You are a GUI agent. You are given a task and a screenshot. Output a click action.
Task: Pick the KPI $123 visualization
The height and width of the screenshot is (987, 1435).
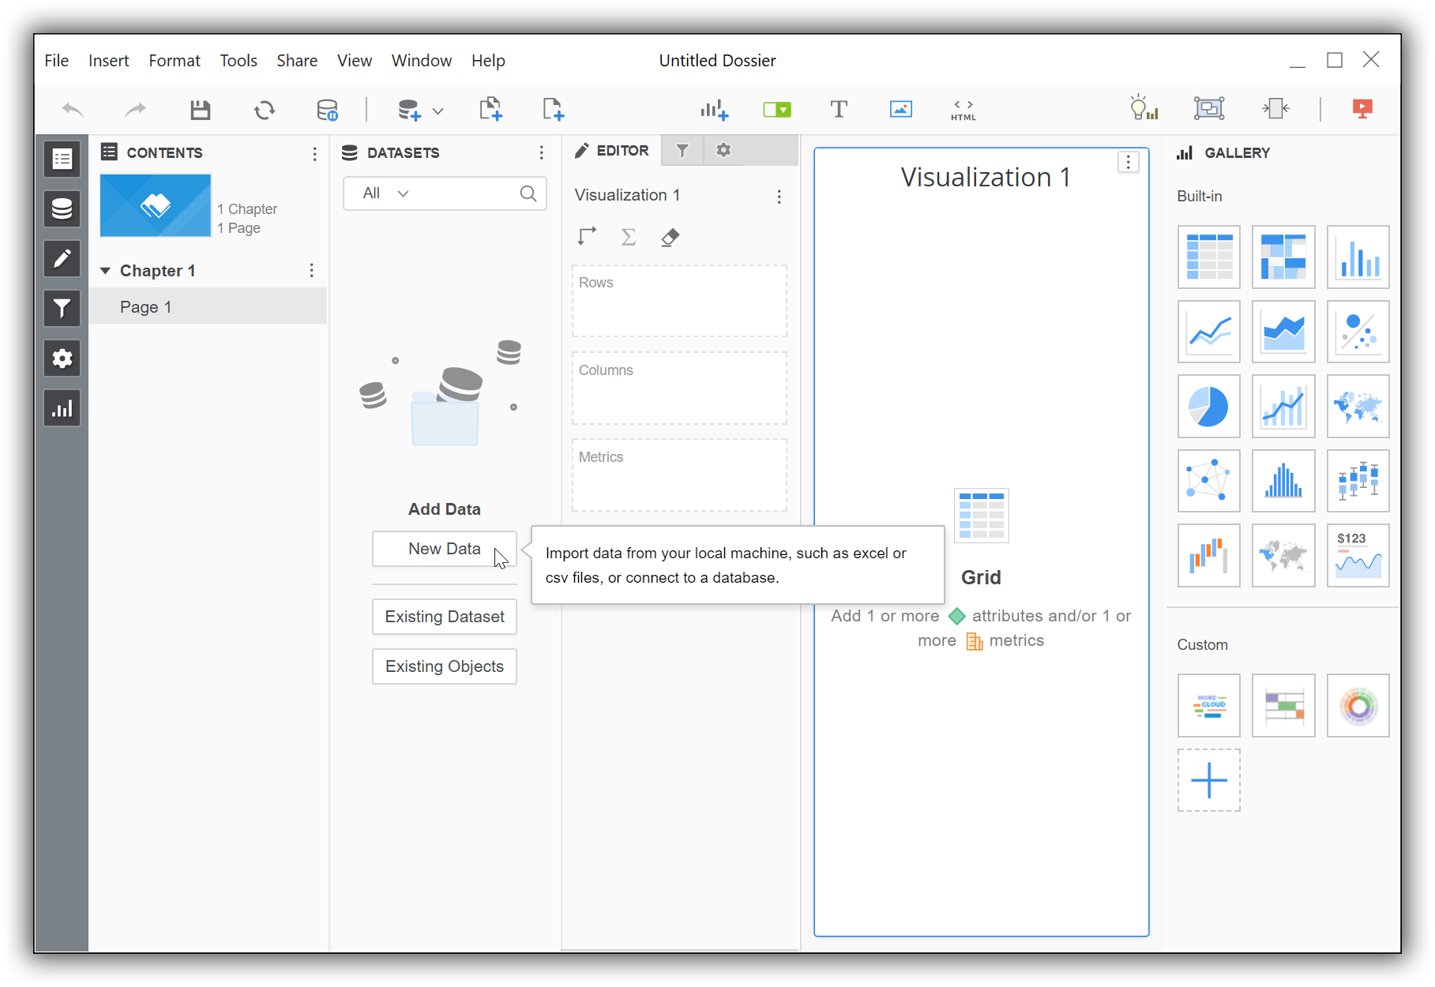tap(1358, 555)
